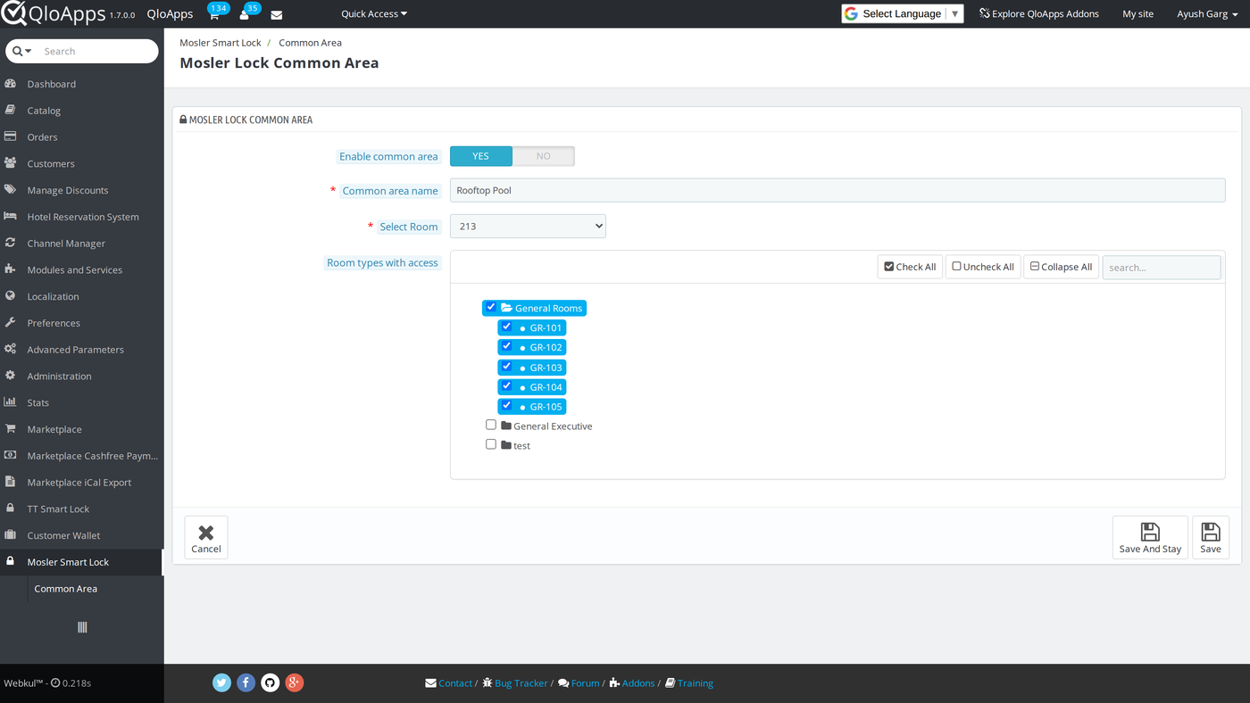1250x703 pixels.
Task: Check the test room type checkbox
Action: point(491,444)
